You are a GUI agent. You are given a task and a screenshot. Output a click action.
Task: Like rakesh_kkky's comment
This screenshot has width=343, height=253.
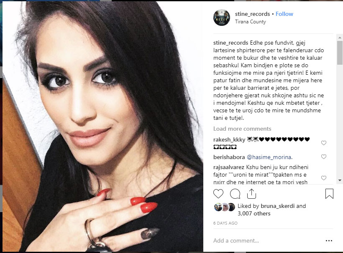(324, 143)
